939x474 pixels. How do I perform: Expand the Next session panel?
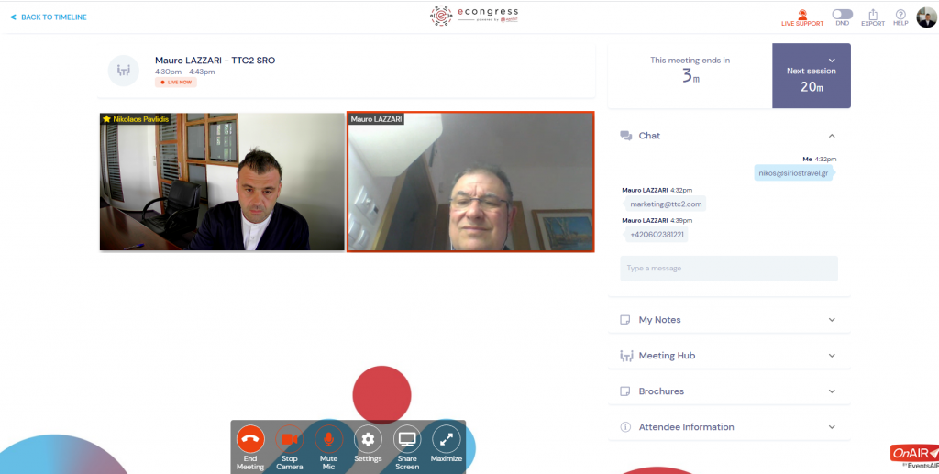(x=832, y=60)
